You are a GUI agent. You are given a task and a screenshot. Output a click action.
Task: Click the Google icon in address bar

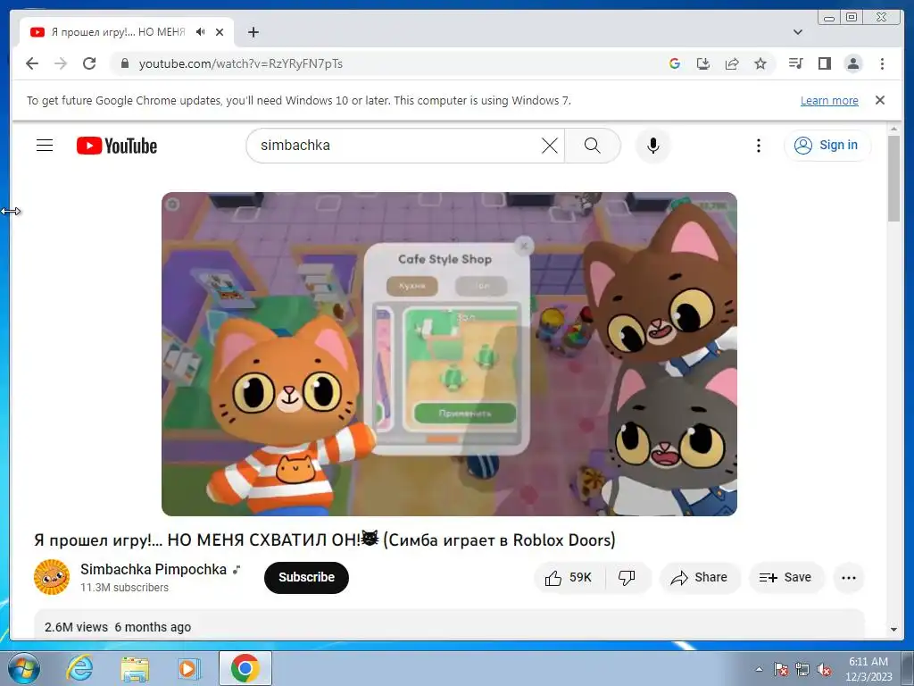(675, 63)
